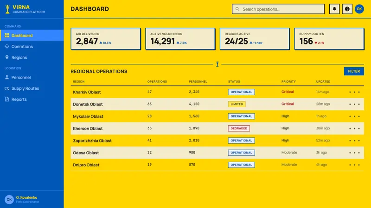371x208 pixels.
Task: Sort by the Region column header
Action: pos(78,82)
